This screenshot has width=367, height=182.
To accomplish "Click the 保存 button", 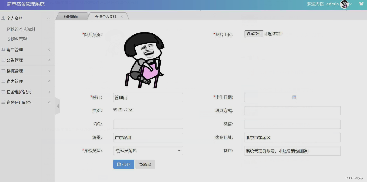I will (124, 164).
